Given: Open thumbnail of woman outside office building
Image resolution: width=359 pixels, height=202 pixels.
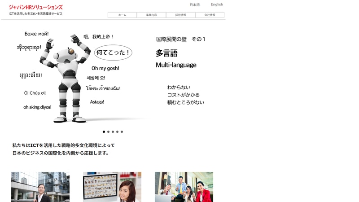Looking at the screenshot, I should tap(40, 187).
